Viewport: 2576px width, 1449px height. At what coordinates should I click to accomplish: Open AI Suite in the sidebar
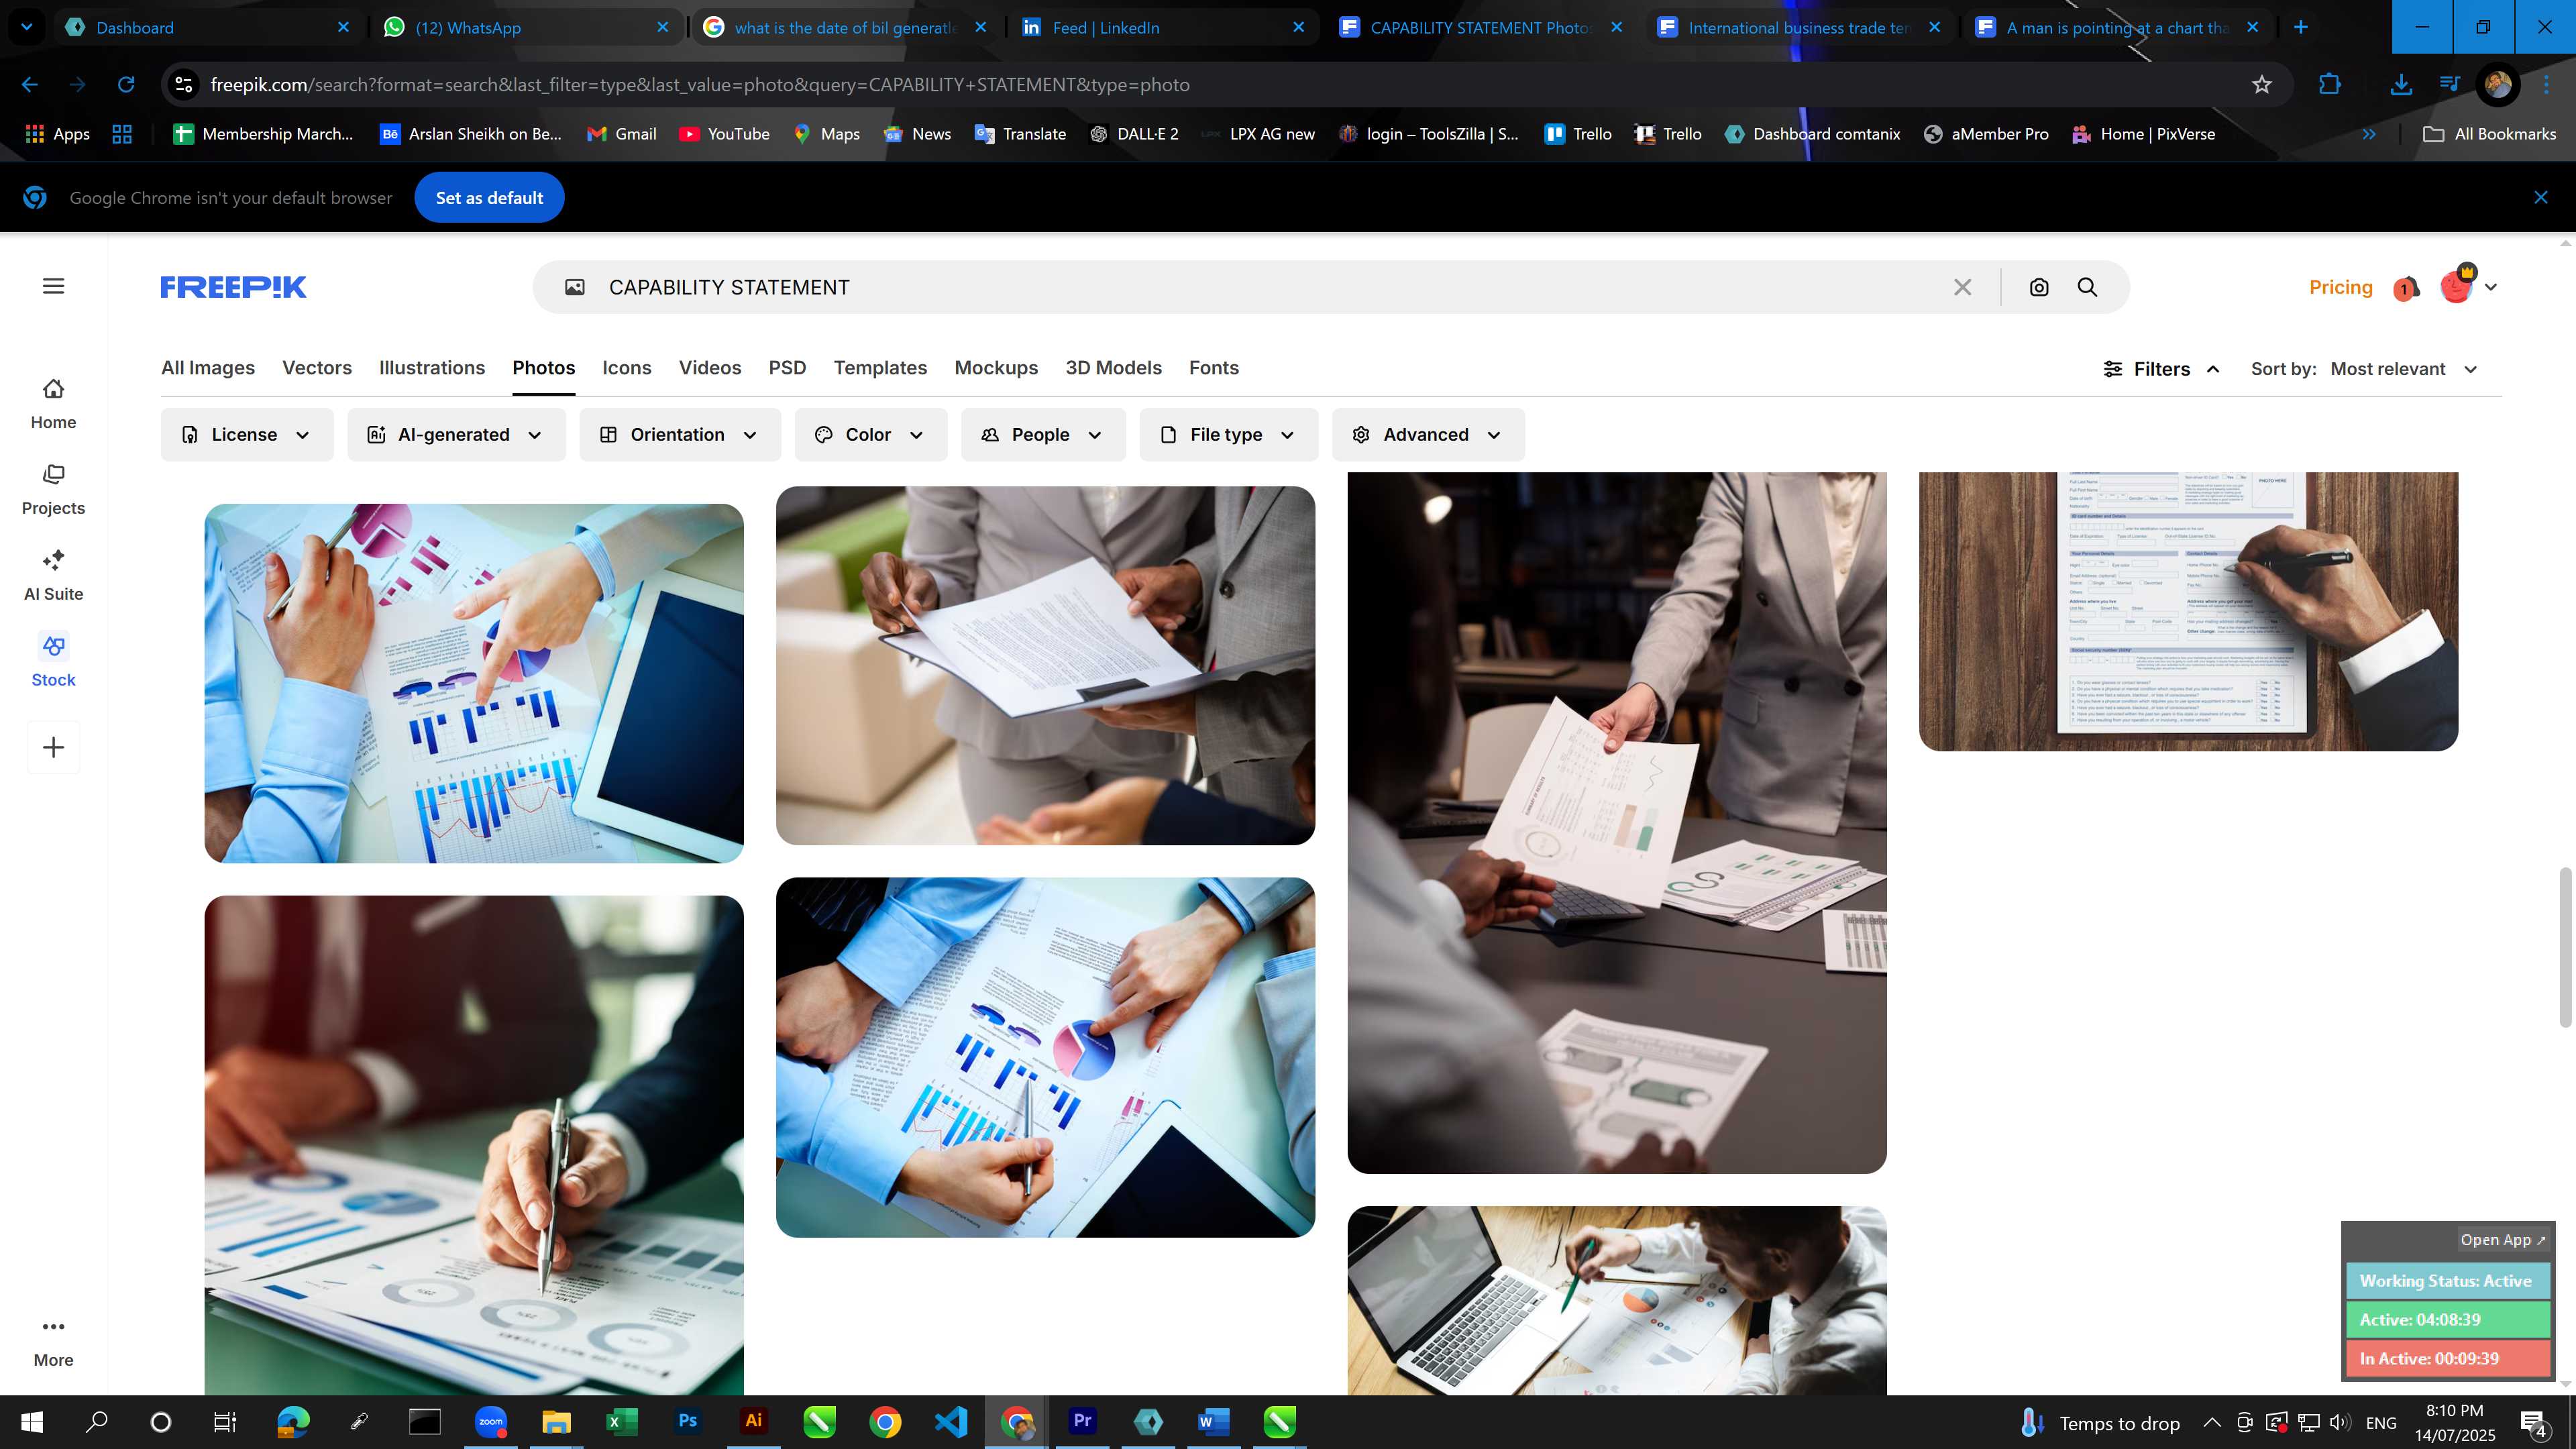pos(53,576)
